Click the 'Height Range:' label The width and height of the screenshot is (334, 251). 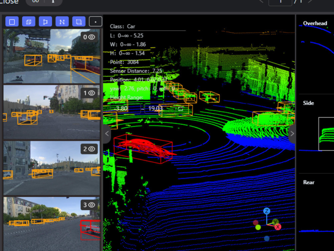[x=127, y=97]
